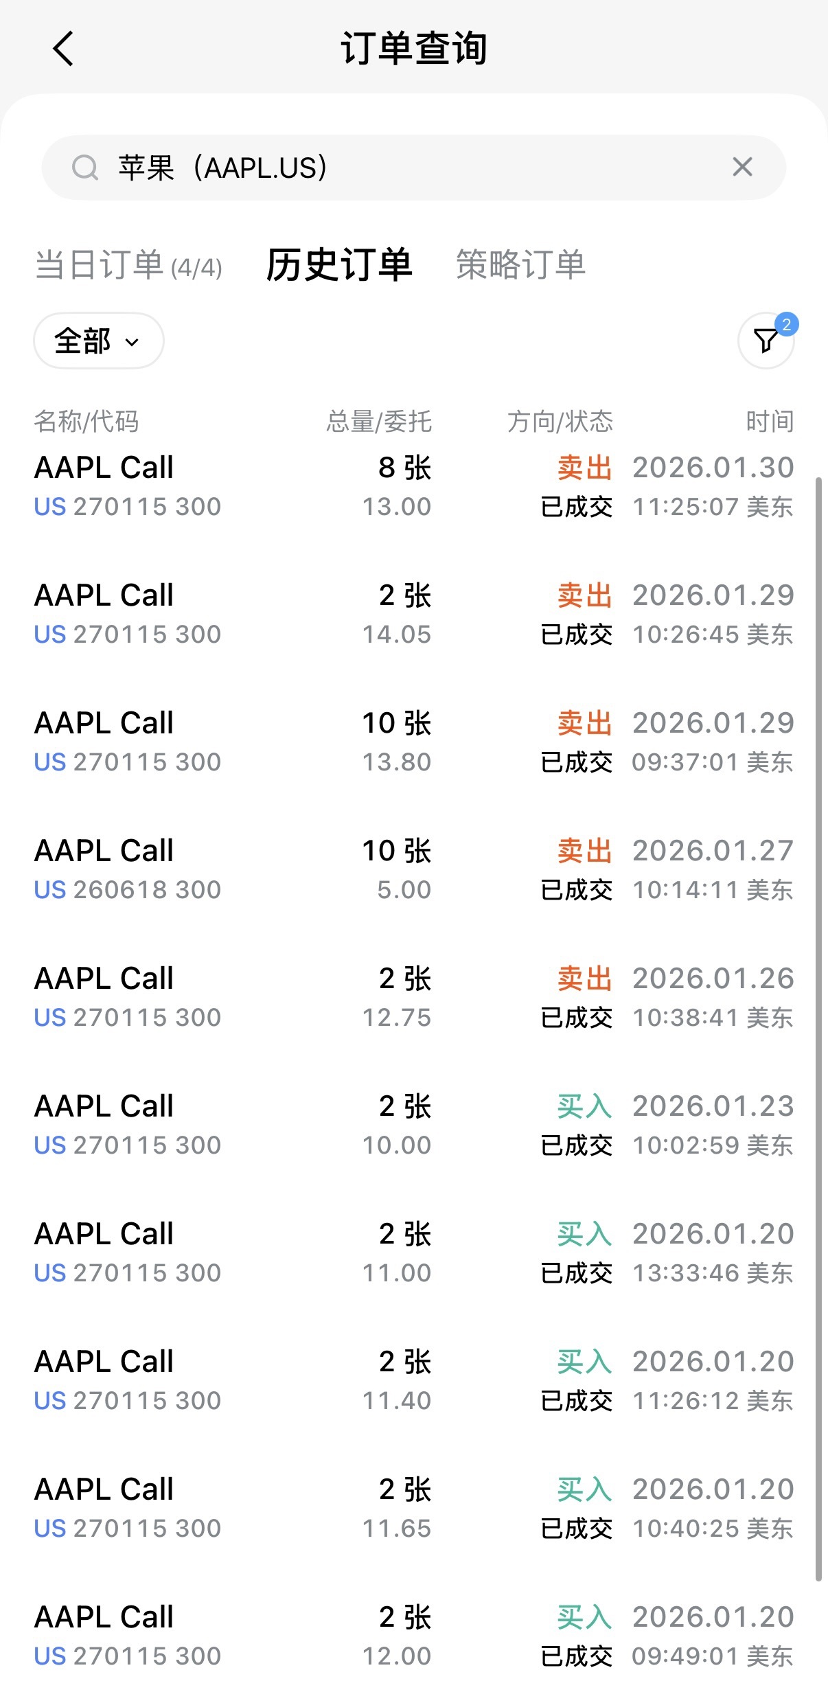The image size is (828, 1692).
Task: Open the 8 张 sell order at 13.00
Action: pos(413,486)
